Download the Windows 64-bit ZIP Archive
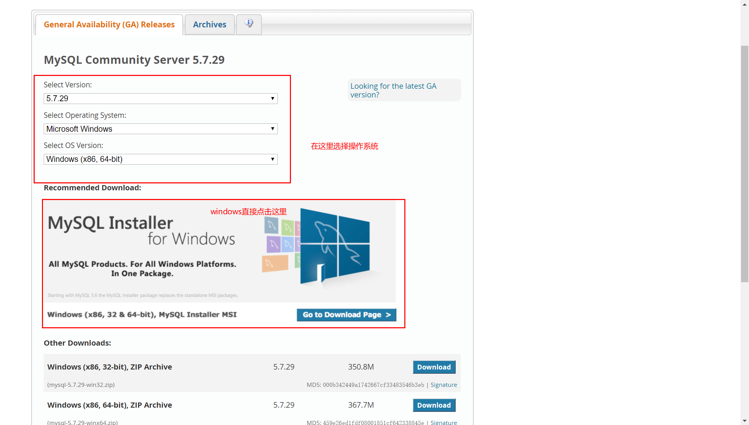The width and height of the screenshot is (749, 425). [434, 405]
